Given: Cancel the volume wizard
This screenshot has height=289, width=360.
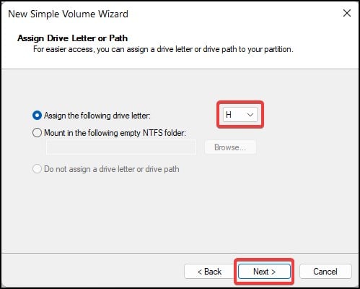Looking at the screenshot, I should (325, 272).
